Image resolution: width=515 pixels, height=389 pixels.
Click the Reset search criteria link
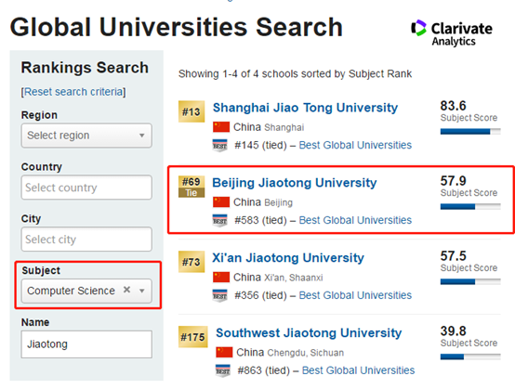73,92
